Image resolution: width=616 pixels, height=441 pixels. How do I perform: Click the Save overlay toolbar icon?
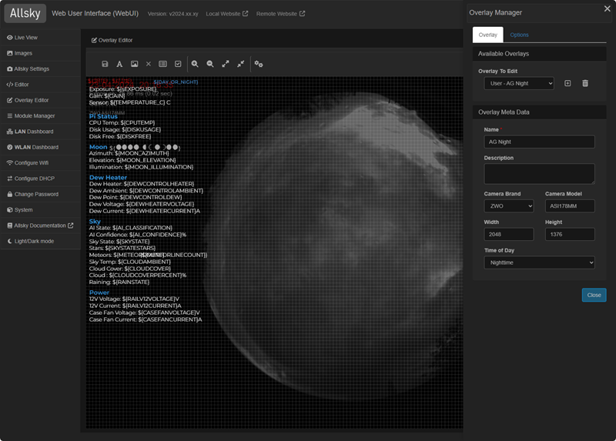tap(105, 64)
